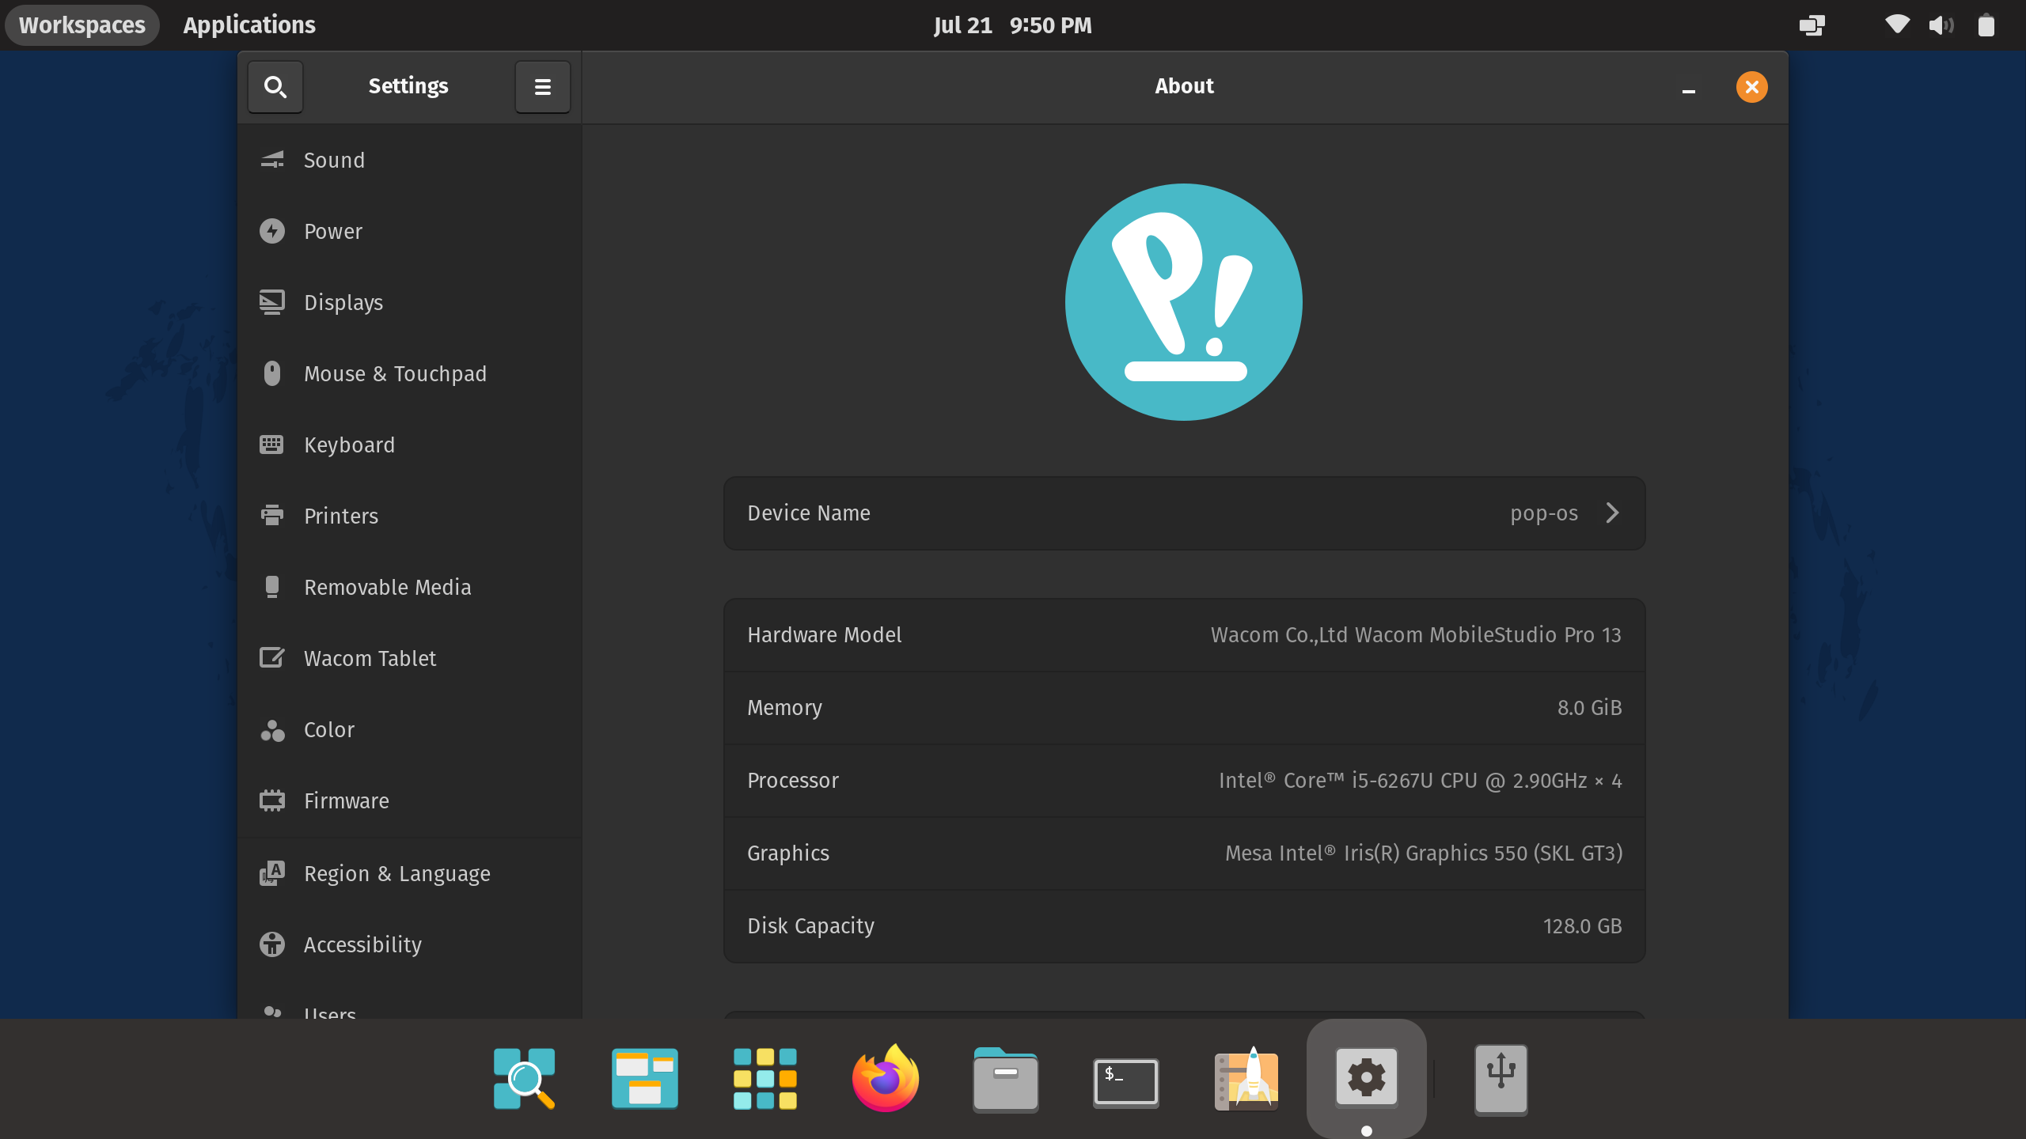
Task: Click the Workspaces button in top bar
Action: tap(82, 25)
